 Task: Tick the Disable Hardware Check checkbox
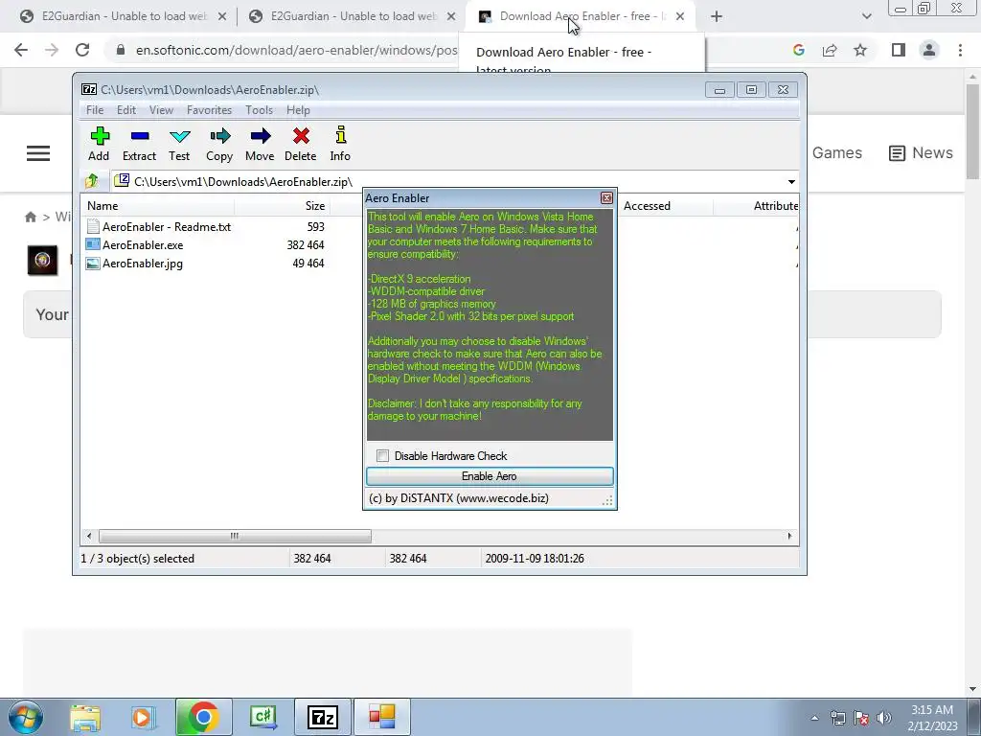[x=383, y=455]
